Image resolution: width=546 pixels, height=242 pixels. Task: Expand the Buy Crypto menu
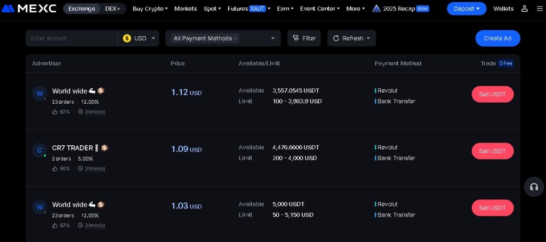tap(150, 9)
